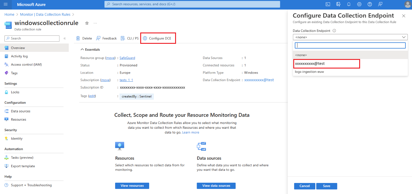Click the help question mark icon
The height and width of the screenshot is (194, 412).
pyautogui.click(x=370, y=4)
